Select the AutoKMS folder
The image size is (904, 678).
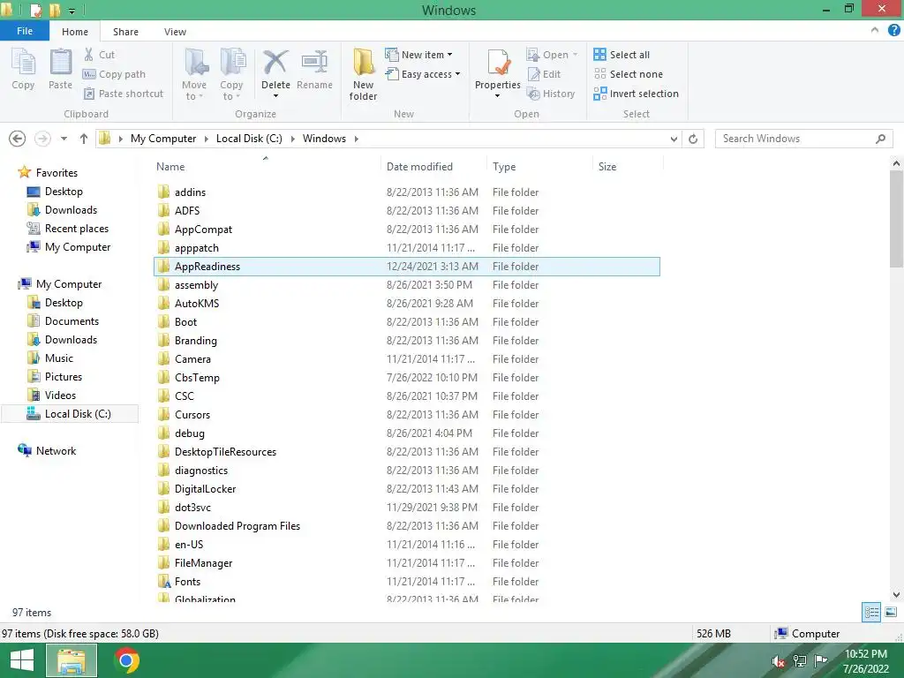(406, 304)
